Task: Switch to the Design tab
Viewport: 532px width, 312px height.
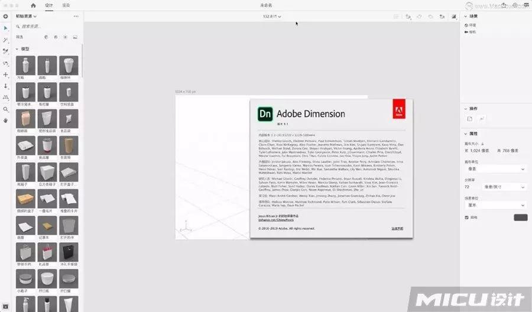Action: pos(49,5)
